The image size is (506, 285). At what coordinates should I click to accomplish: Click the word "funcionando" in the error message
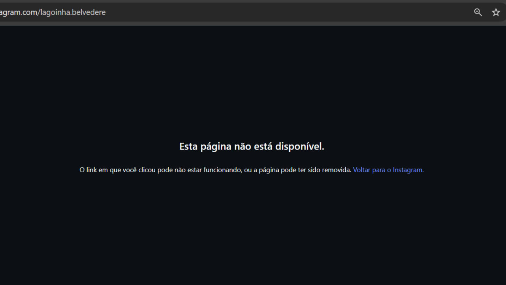222,170
